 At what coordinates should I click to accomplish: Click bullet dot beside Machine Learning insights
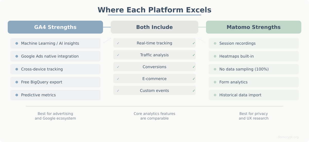tap(17, 43)
